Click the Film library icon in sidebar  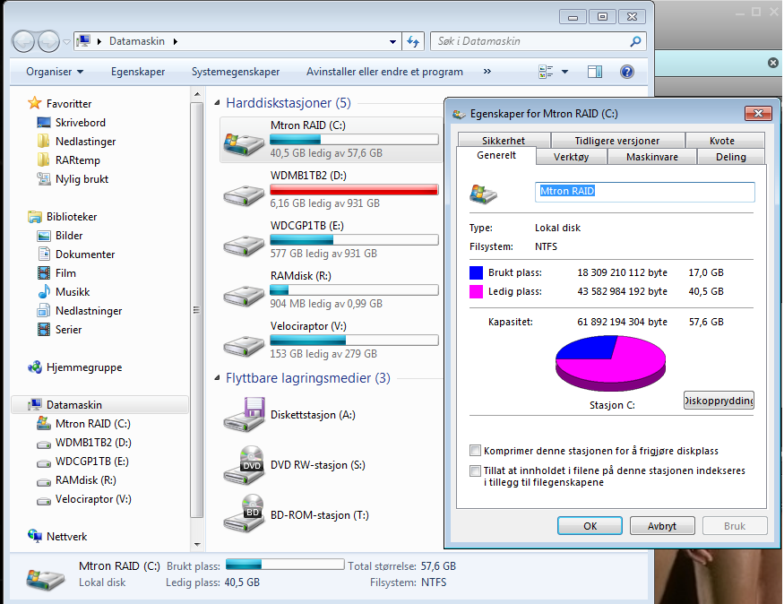(x=44, y=273)
